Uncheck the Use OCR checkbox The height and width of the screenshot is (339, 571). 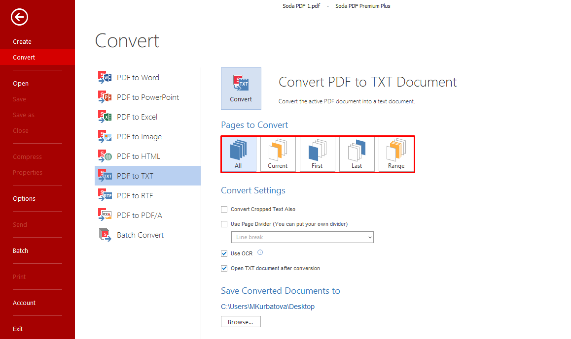224,253
